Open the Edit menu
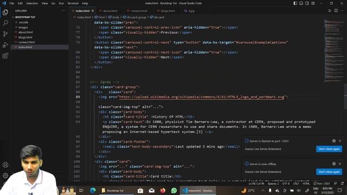 [20, 3]
